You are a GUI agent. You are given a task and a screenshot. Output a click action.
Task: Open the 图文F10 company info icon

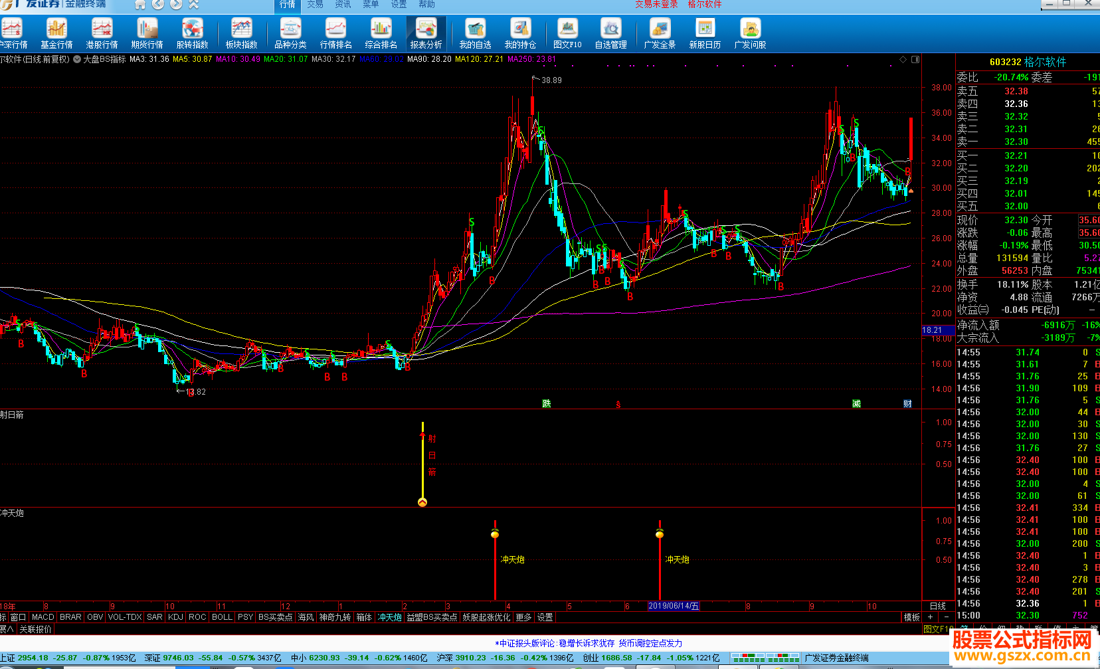(x=567, y=34)
